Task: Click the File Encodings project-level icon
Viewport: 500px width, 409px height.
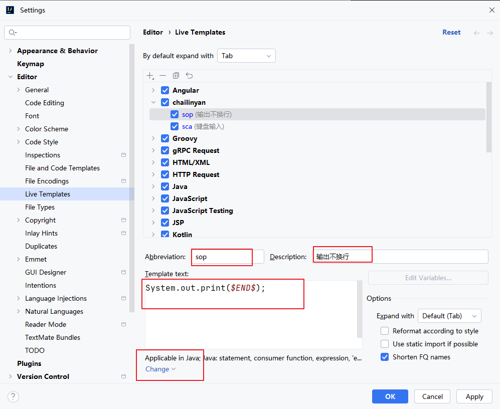Action: [124, 181]
